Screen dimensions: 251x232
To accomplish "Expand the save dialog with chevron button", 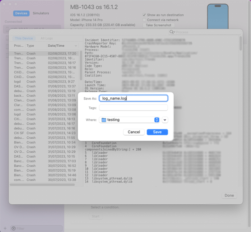I will coord(165,120).
